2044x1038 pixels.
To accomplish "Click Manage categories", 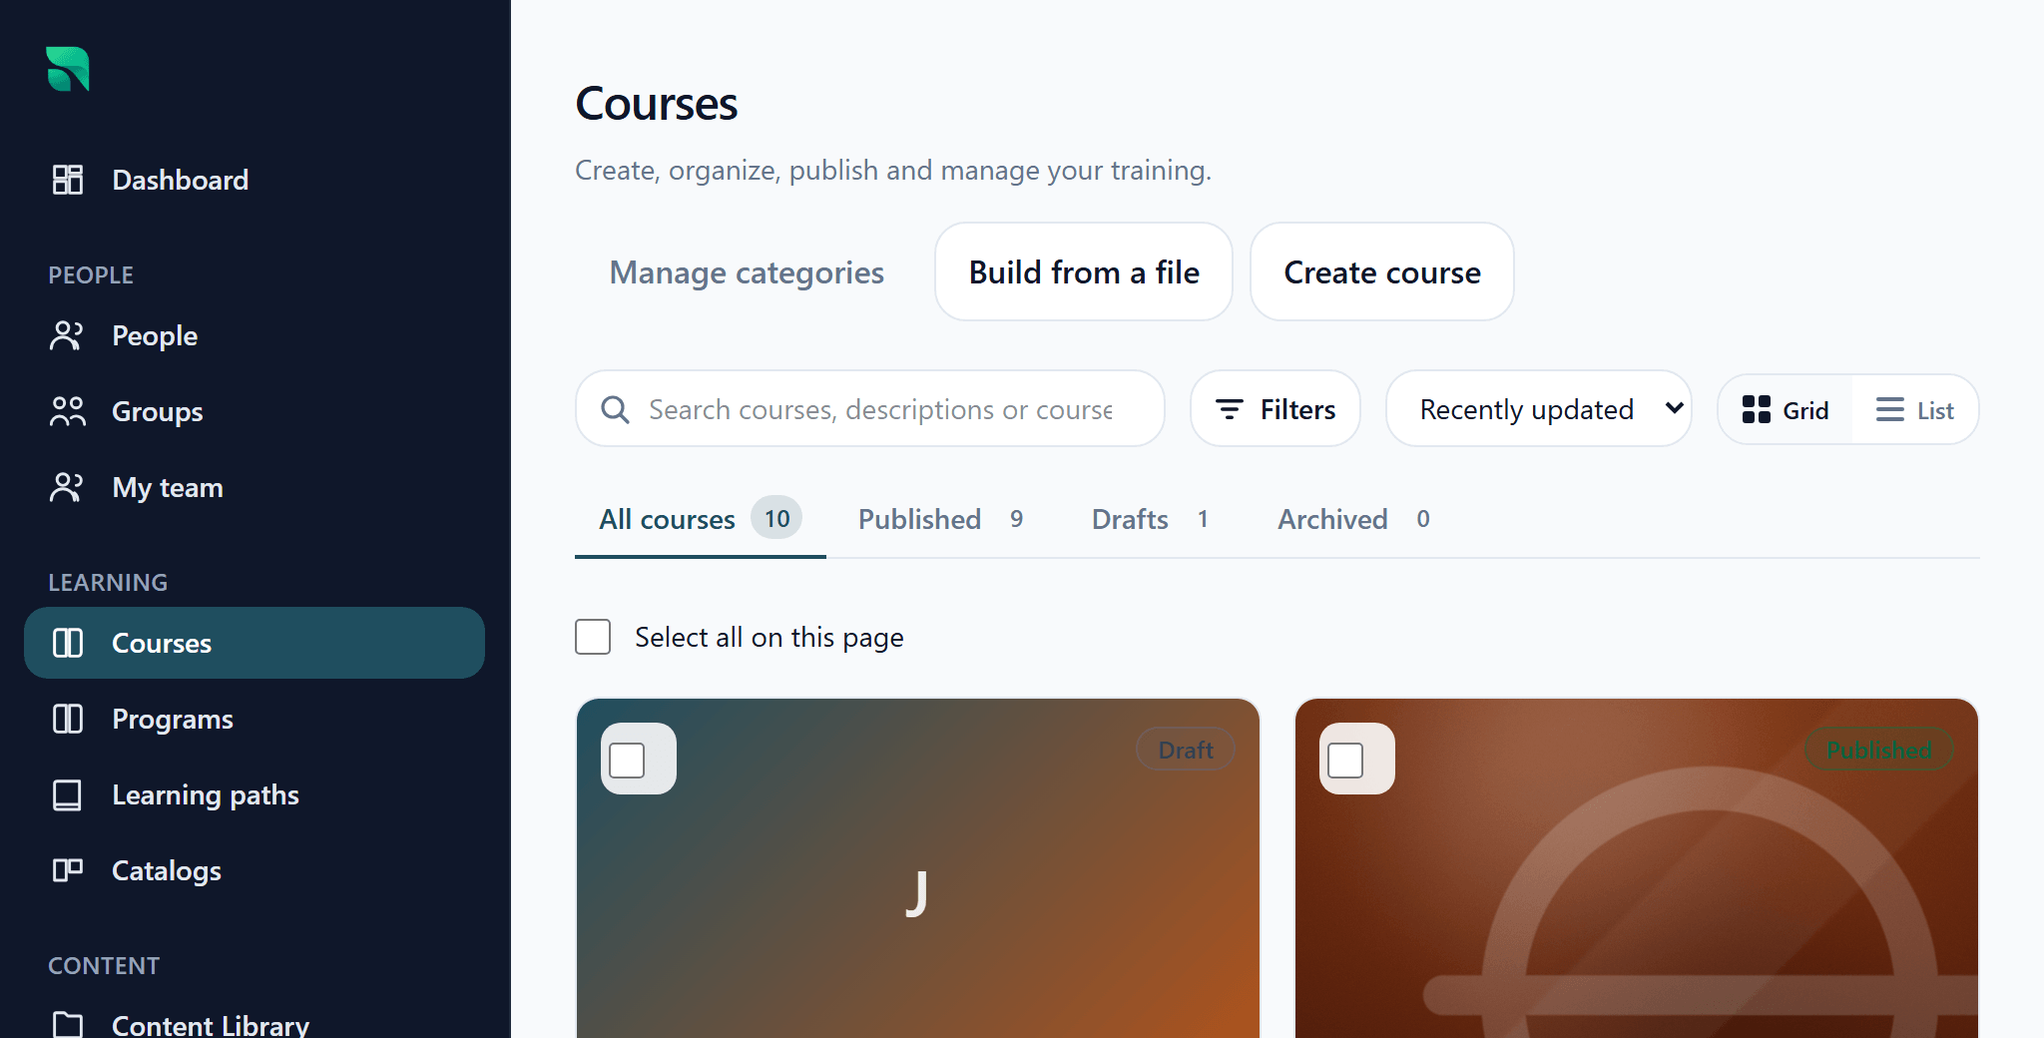I will point(747,272).
